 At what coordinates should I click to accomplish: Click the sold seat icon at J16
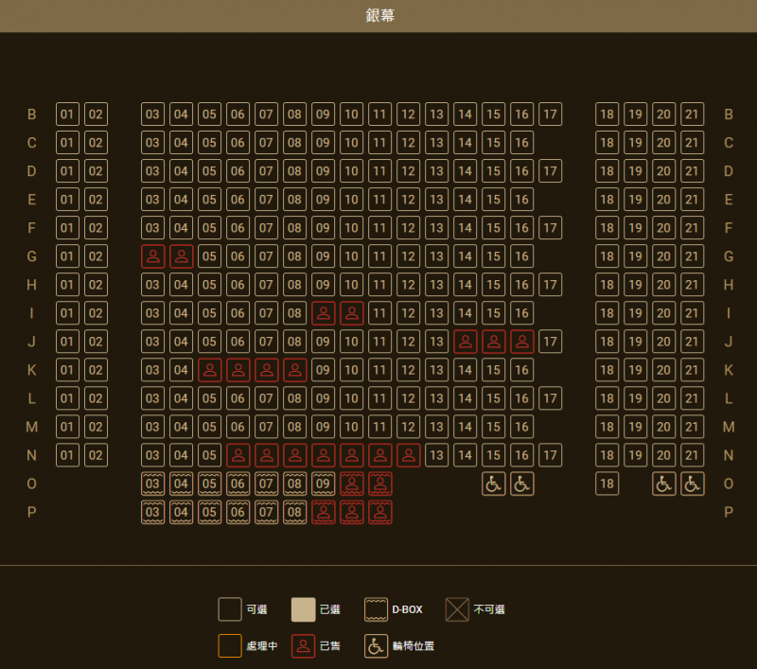click(521, 342)
